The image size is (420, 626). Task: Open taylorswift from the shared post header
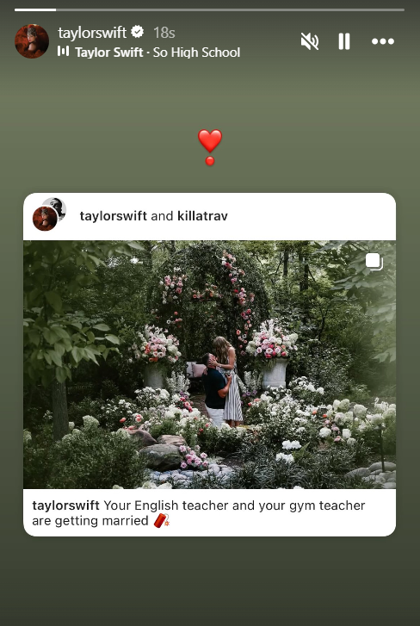(x=114, y=216)
